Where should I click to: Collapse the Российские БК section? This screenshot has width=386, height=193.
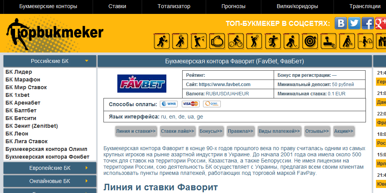(50, 61)
